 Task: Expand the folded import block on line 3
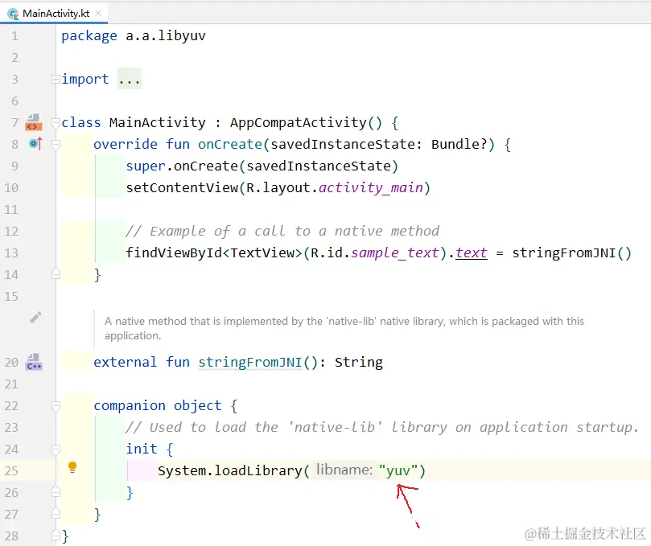56,79
